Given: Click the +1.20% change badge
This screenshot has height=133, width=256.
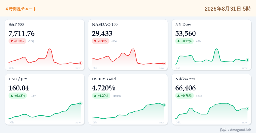Looking at the screenshot, I should point(101,96).
